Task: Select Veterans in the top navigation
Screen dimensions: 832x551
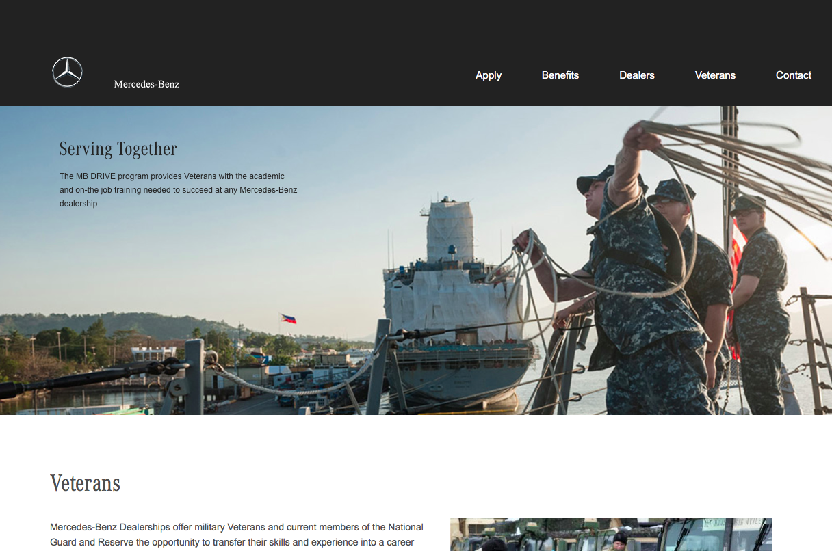Action: pos(715,75)
